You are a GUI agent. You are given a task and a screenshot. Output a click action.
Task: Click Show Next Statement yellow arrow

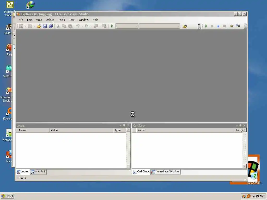(232, 26)
